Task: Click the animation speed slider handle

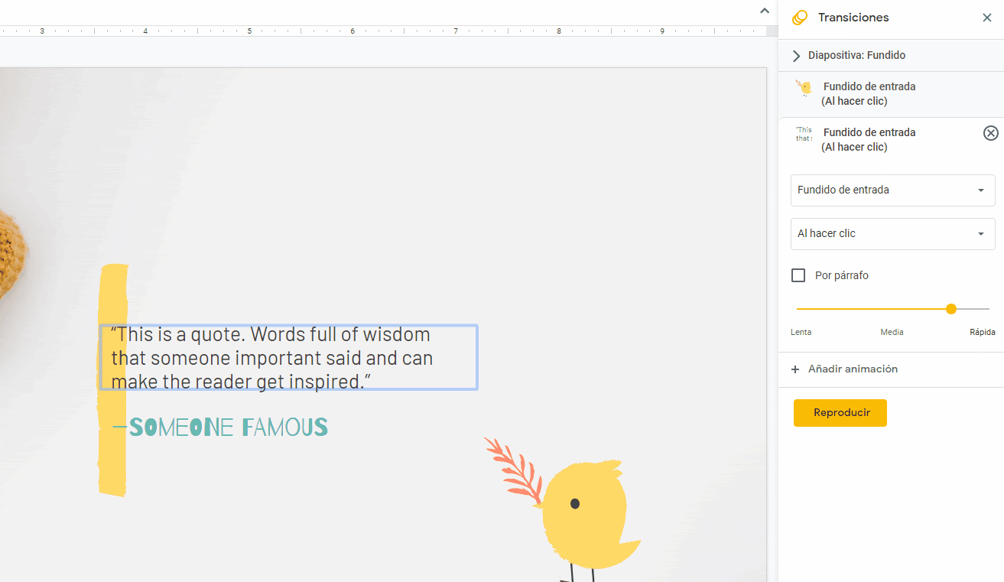Action: (x=951, y=309)
